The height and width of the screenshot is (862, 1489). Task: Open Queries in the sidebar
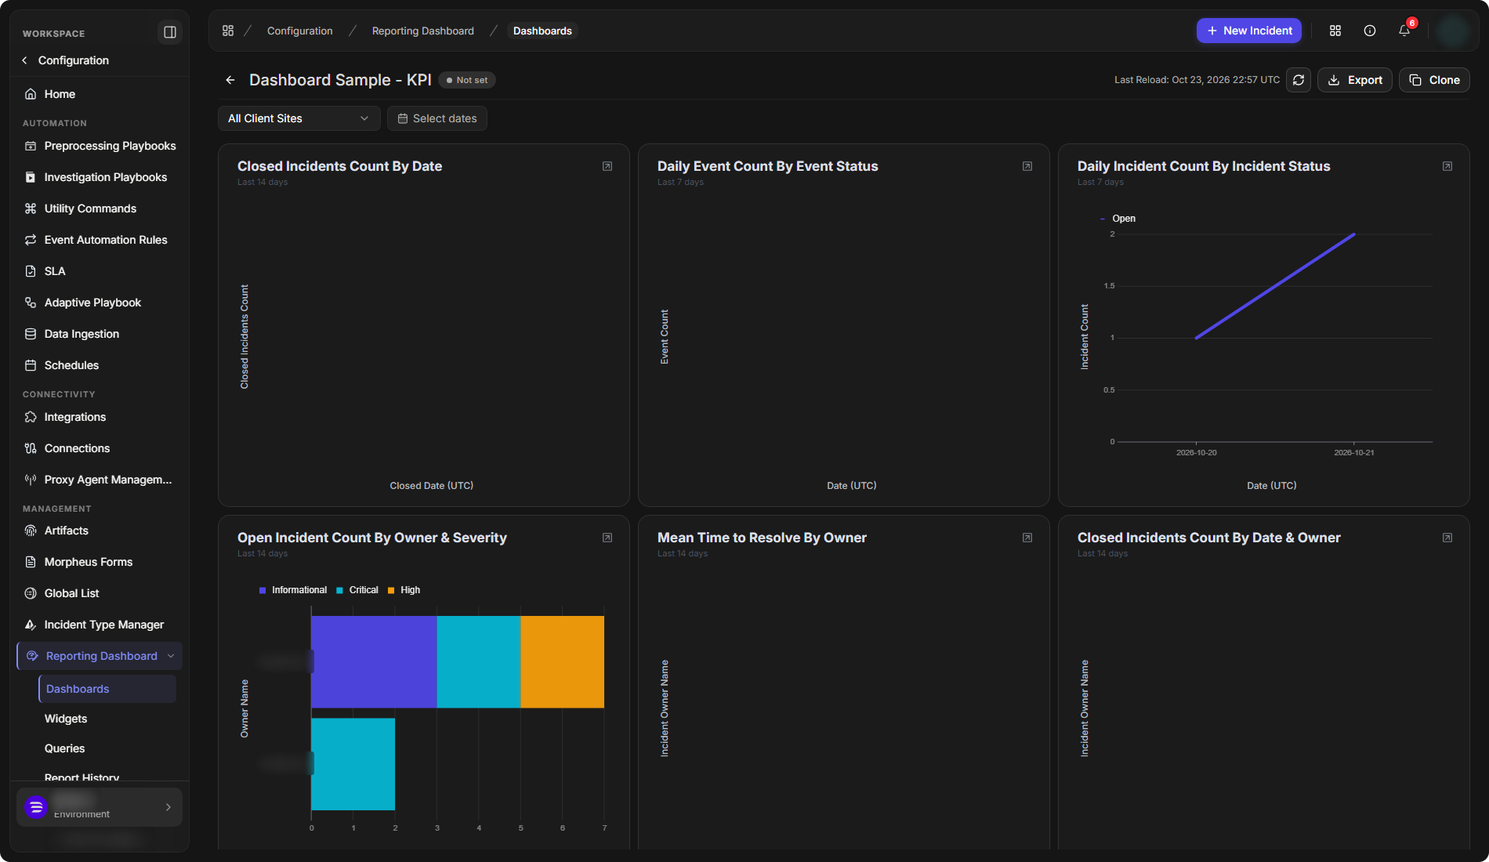coord(64,748)
